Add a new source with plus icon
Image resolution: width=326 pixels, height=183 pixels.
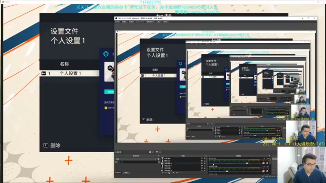(163, 172)
